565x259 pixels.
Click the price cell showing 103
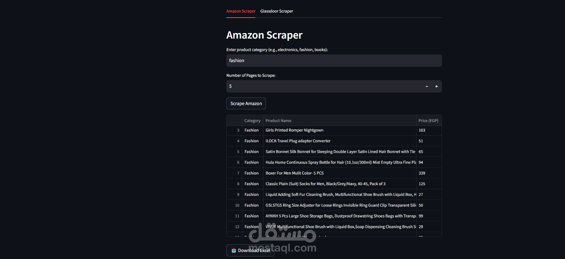click(x=429, y=130)
